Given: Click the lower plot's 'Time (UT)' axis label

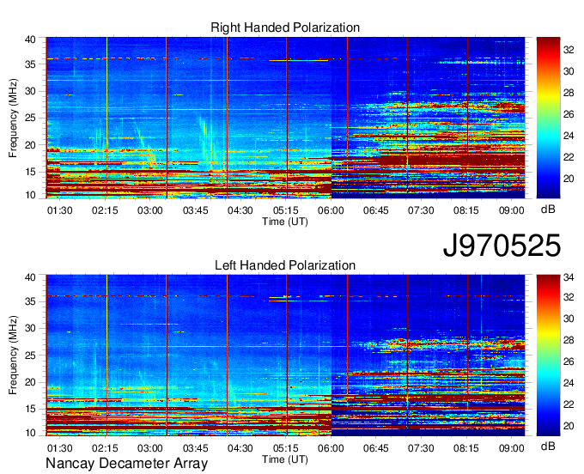Looking at the screenshot, I should tap(285, 459).
